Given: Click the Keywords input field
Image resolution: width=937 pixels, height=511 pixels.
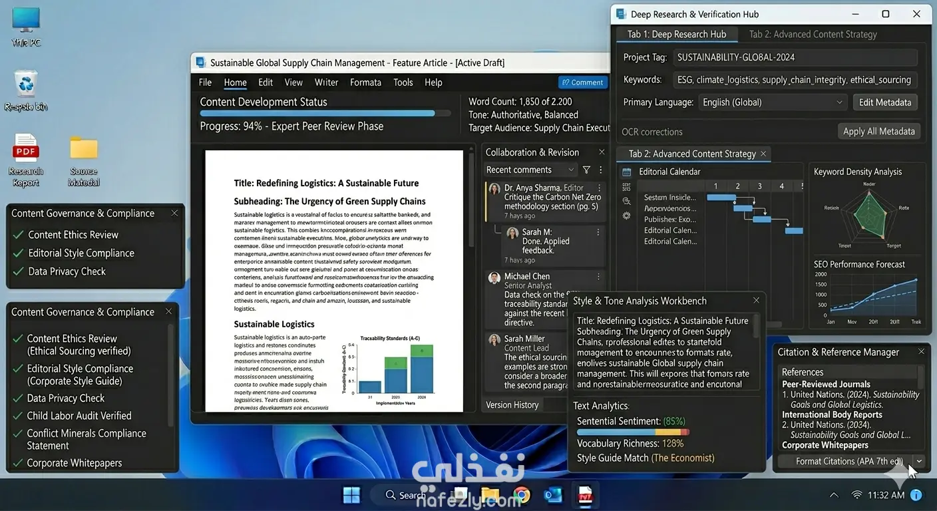Looking at the screenshot, I should coord(795,80).
